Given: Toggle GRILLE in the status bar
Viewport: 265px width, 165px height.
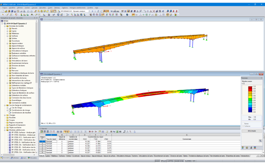Looking at the screenshot, I should (x=163, y=161).
